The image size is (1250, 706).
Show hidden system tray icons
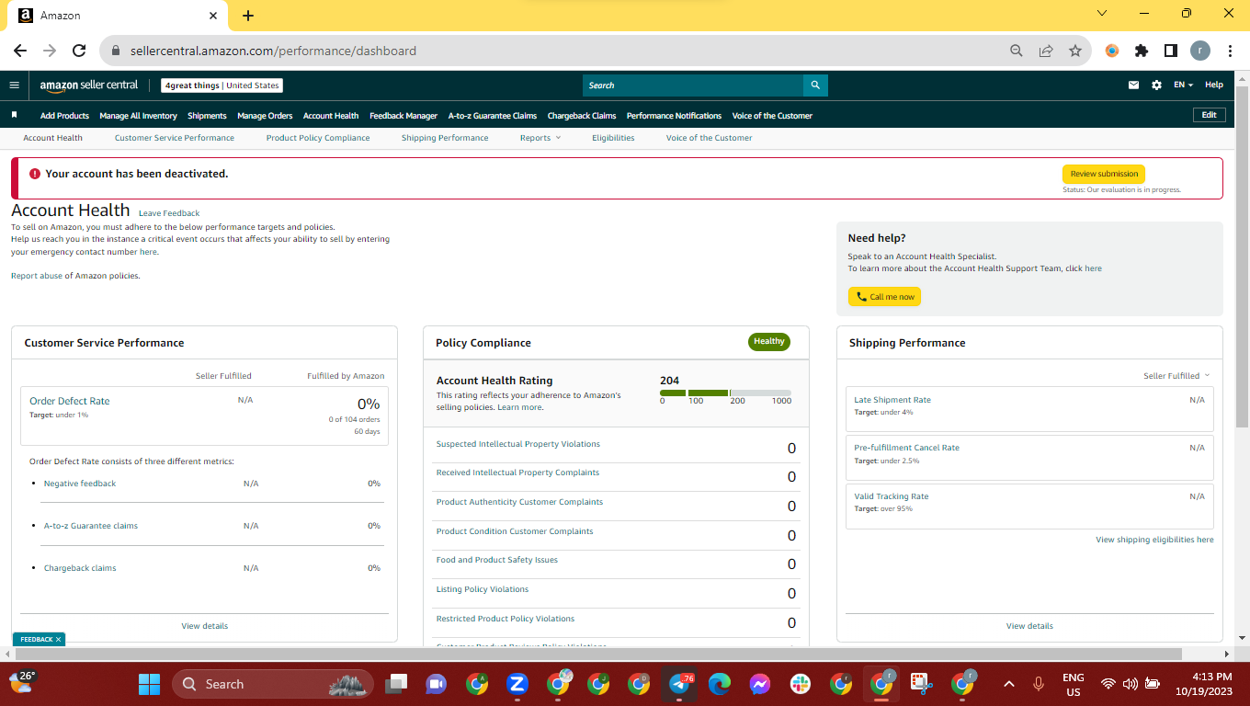click(x=1008, y=684)
